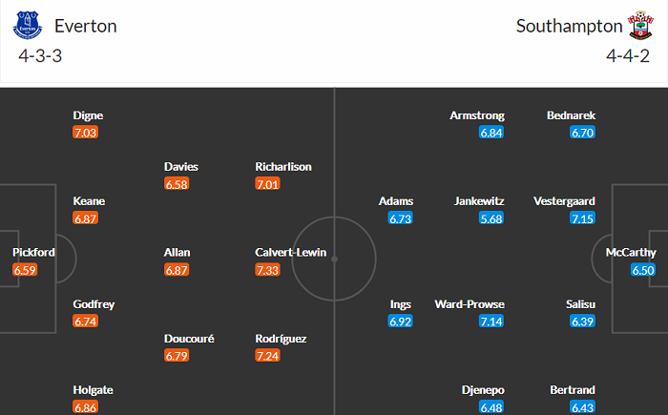Click Armstrong's 6.84 rating badge
This screenshot has height=415, width=668.
click(491, 133)
